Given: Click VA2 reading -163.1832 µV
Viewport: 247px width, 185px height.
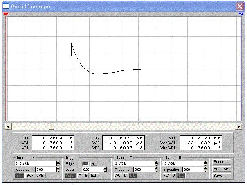Looking at the screenshot, I should click(x=123, y=143).
